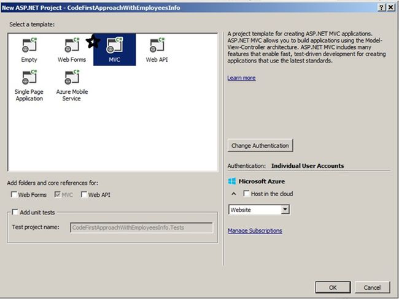Select the MVC template icon
The image size is (399, 299).
coord(115,45)
